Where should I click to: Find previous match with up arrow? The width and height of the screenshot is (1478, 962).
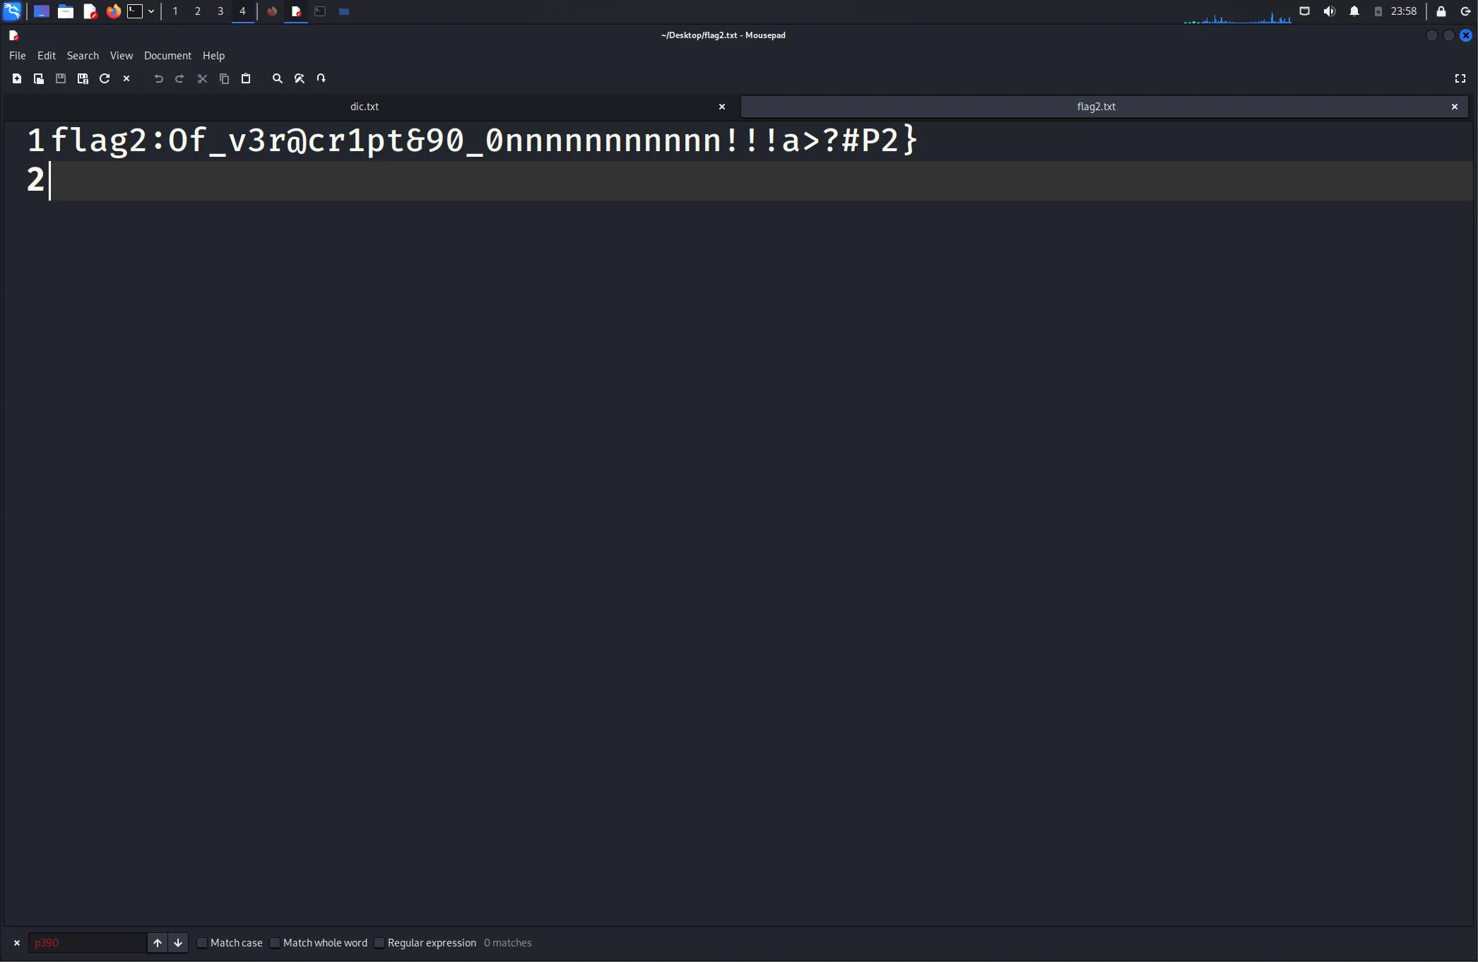coord(158,943)
